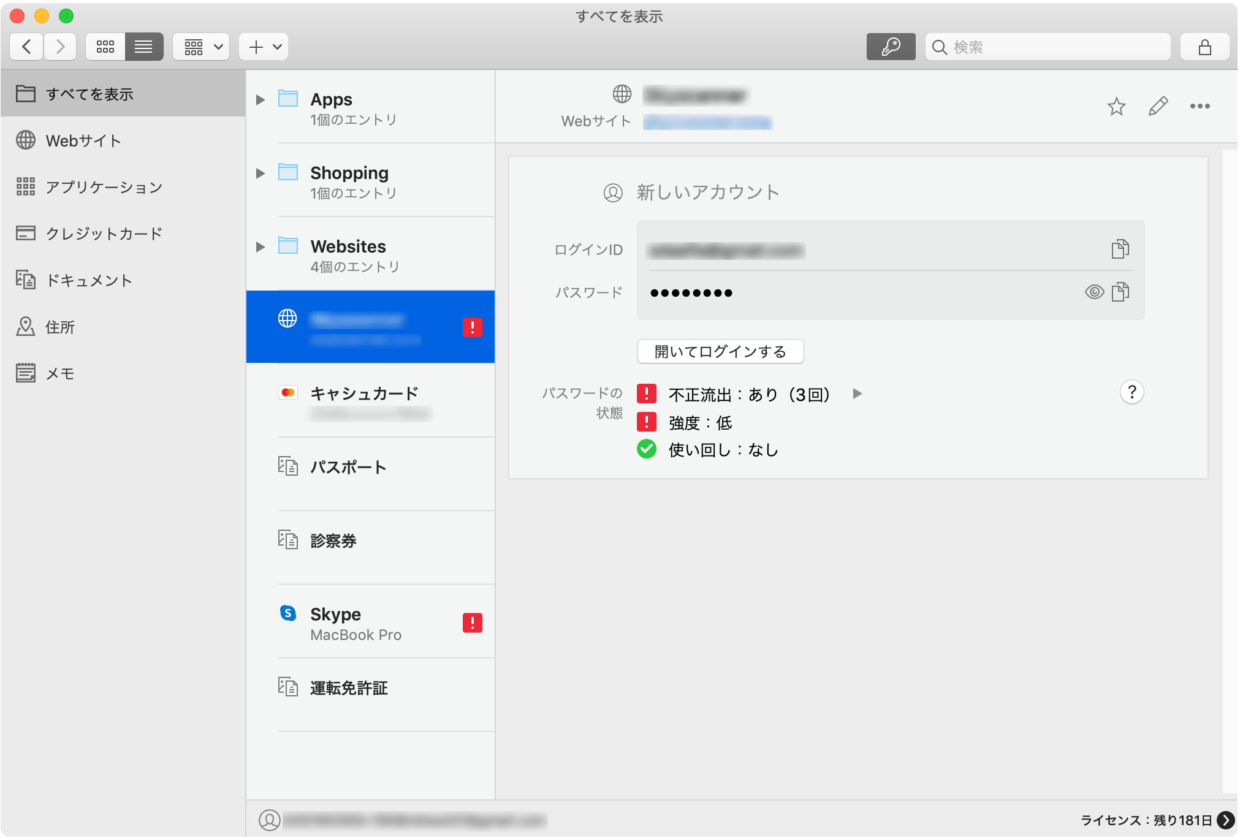Open the more options ellipsis menu

pos(1200,107)
